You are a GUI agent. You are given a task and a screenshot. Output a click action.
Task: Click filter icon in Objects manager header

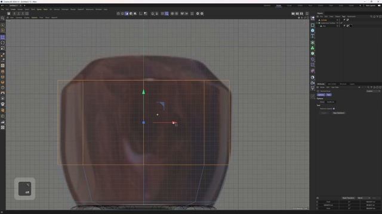(x=377, y=17)
